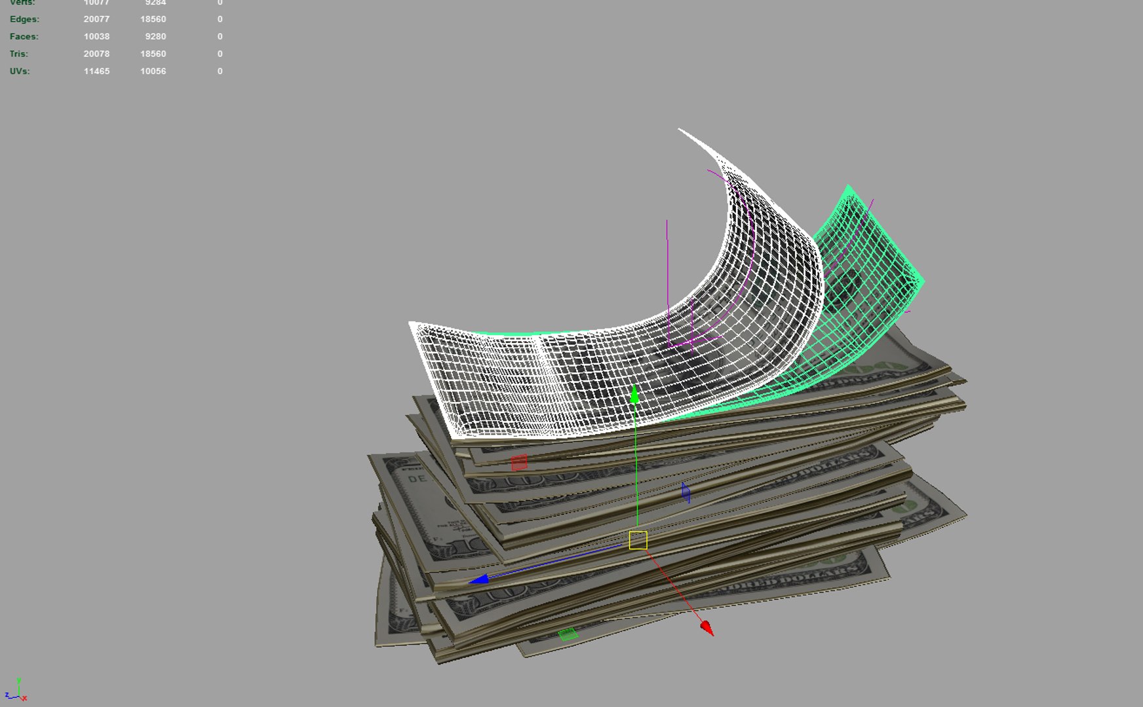Click the tris count value 20078
The image size is (1143, 707).
(96, 54)
